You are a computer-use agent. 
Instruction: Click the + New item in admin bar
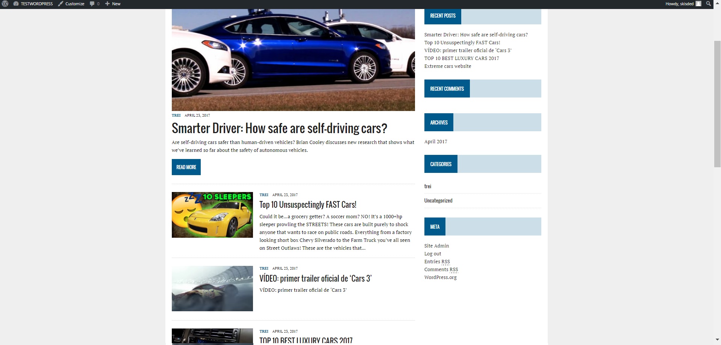[x=113, y=4]
